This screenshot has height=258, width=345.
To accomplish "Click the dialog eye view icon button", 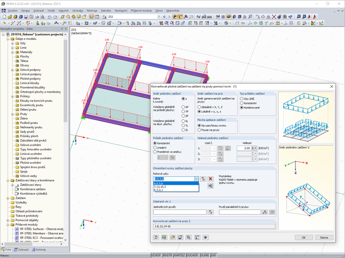I will 206,237.
